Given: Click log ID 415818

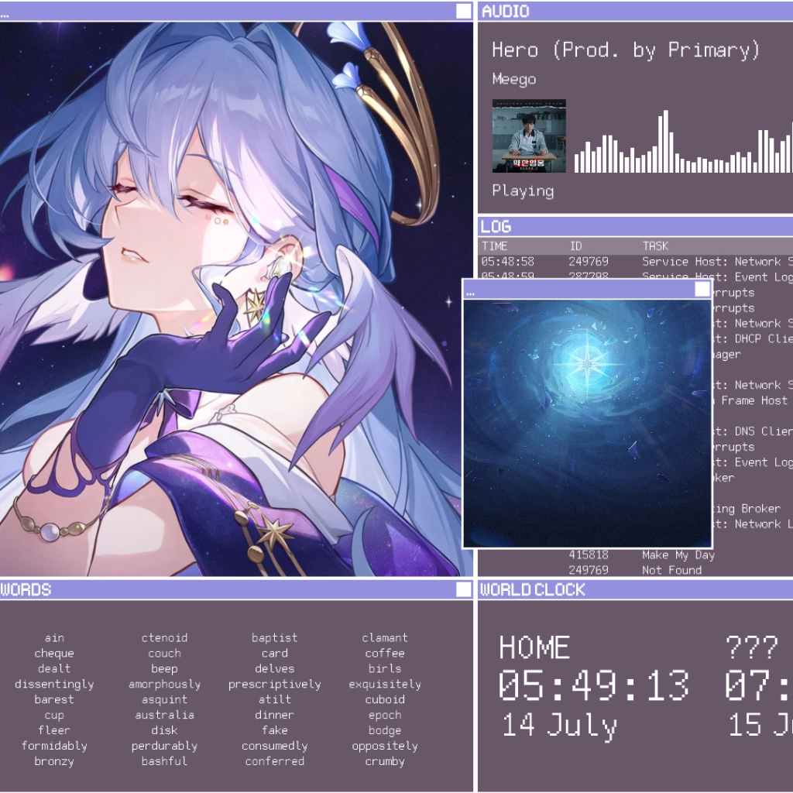Looking at the screenshot, I should [589, 554].
